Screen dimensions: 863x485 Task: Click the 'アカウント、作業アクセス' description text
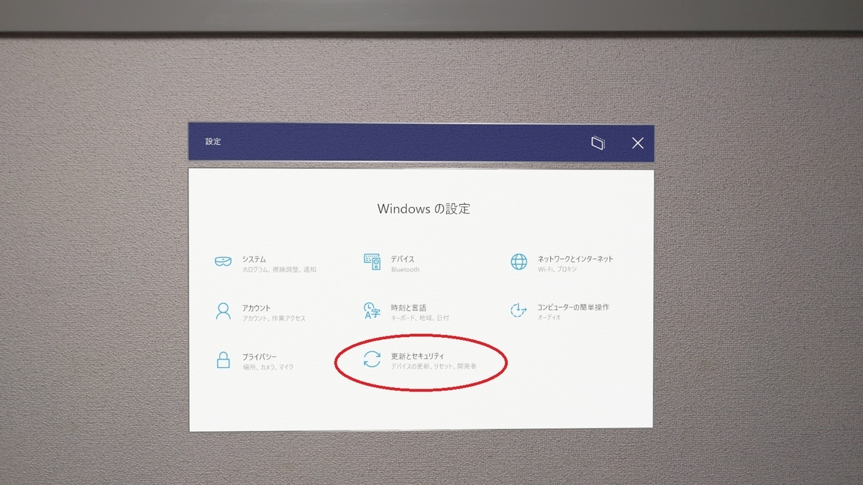(x=274, y=318)
